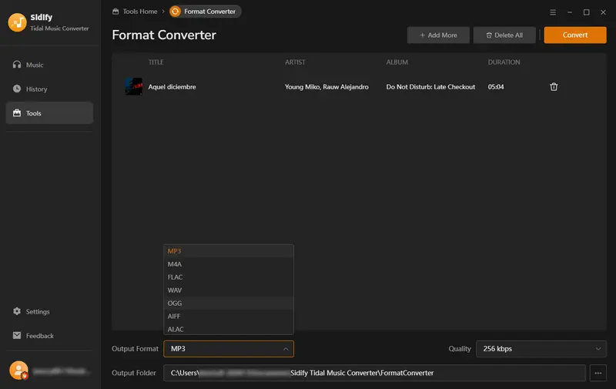Open Settings from the sidebar
Image resolution: width=616 pixels, height=389 pixels.
pos(49,312)
